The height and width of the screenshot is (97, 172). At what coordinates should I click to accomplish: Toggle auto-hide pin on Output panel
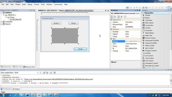[169, 70]
